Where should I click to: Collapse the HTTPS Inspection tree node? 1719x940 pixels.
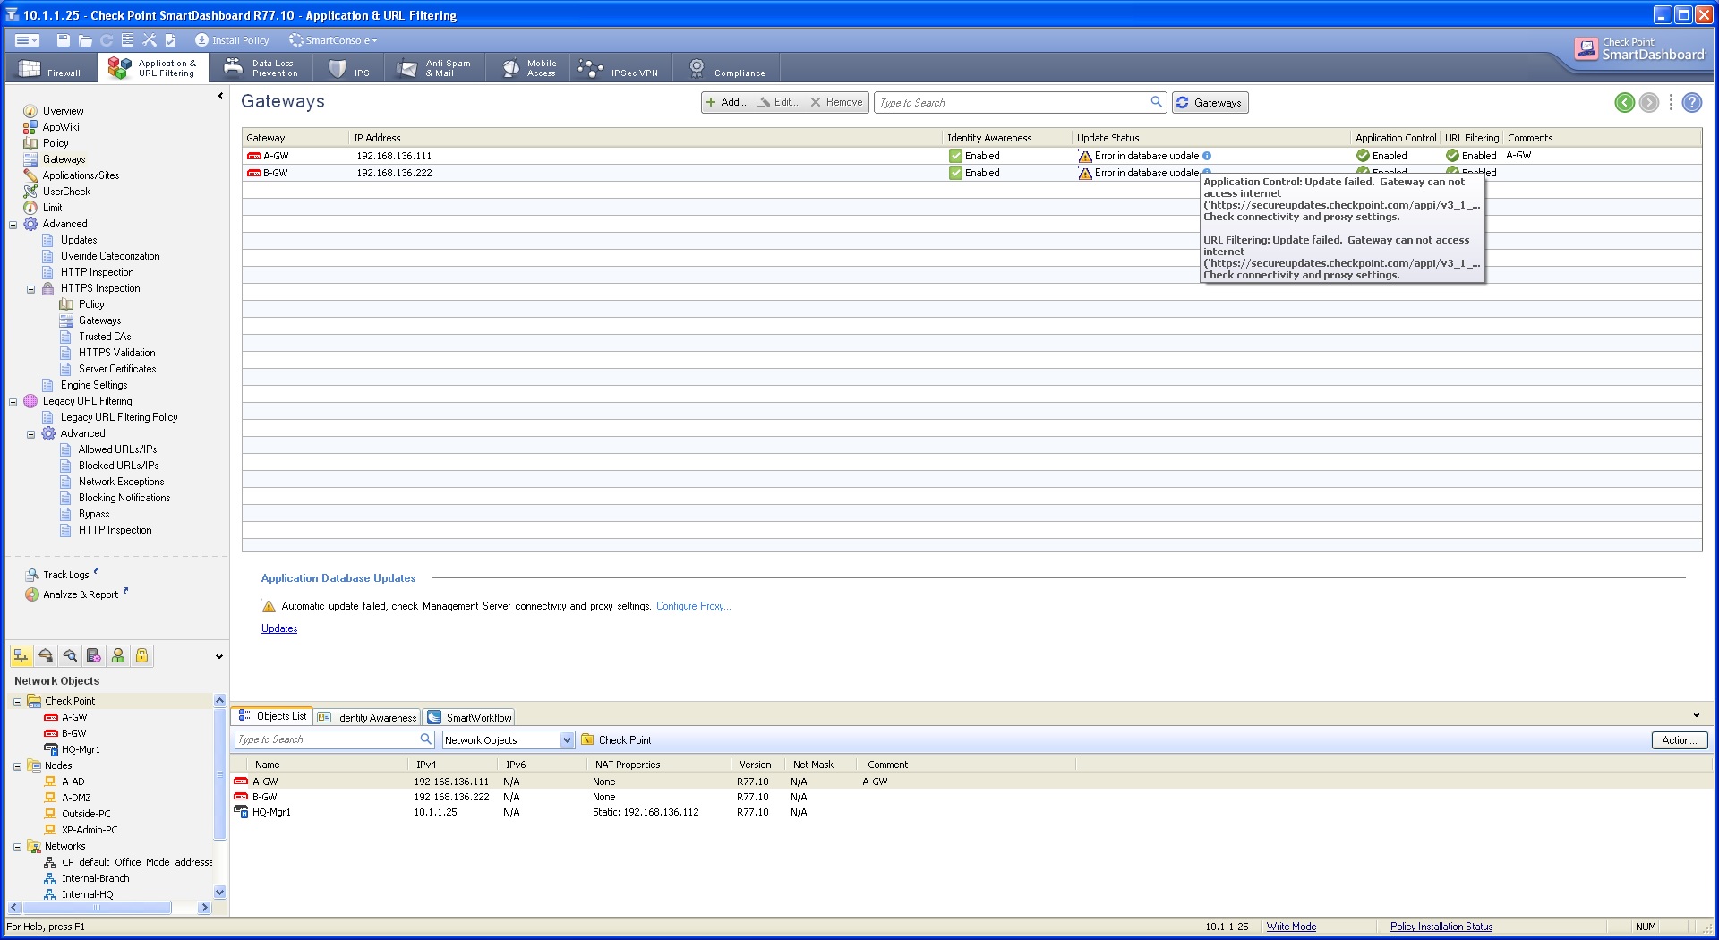(x=31, y=289)
